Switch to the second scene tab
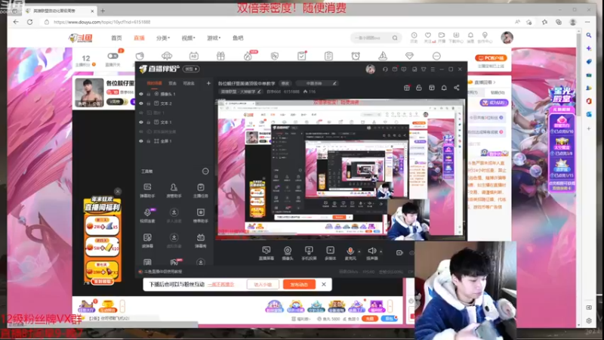604x340 pixels. 172,83
